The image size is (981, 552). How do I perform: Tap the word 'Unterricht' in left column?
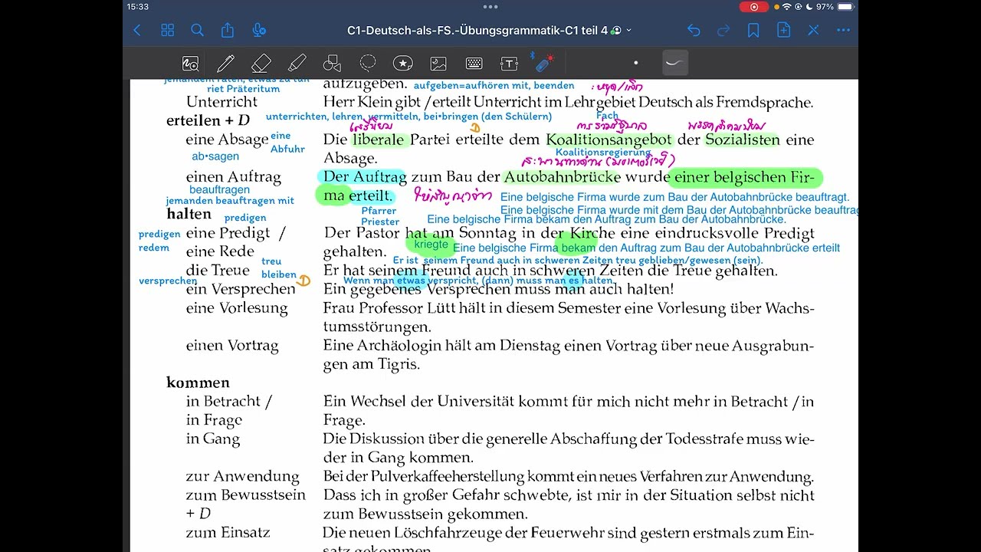(221, 102)
